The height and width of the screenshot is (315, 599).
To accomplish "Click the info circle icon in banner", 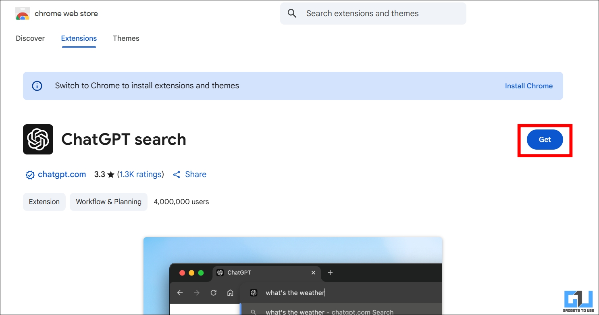I will coord(37,86).
